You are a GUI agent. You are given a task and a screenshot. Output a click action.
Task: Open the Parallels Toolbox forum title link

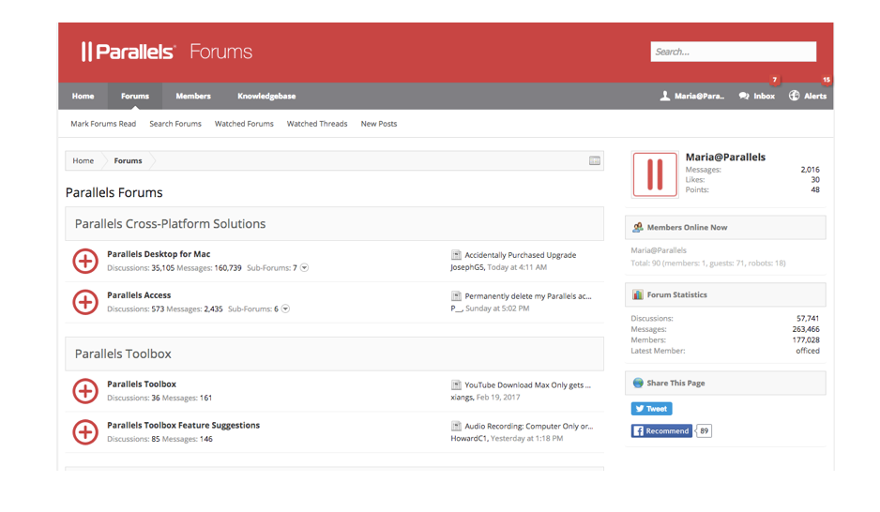(x=142, y=384)
